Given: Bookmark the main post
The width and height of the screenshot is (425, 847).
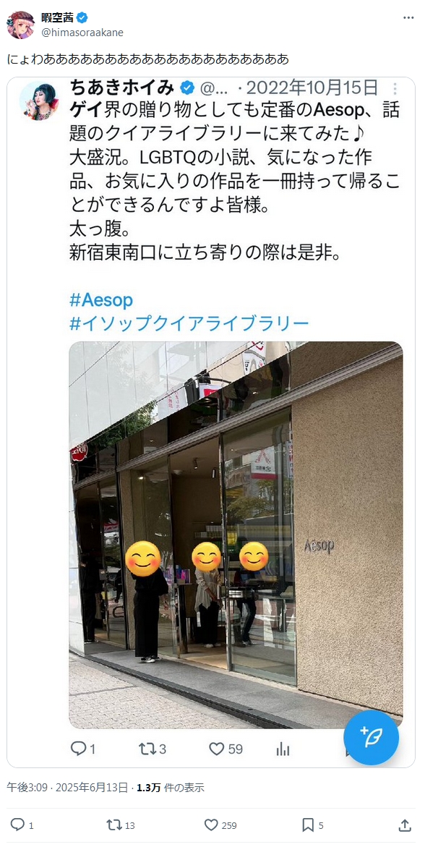Looking at the screenshot, I should point(308,825).
